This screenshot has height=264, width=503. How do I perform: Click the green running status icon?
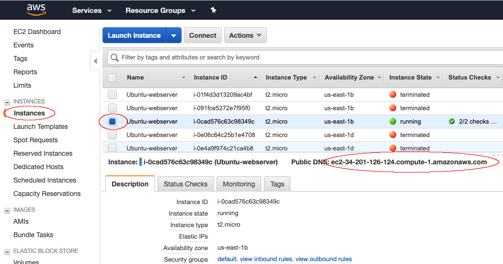pos(393,122)
